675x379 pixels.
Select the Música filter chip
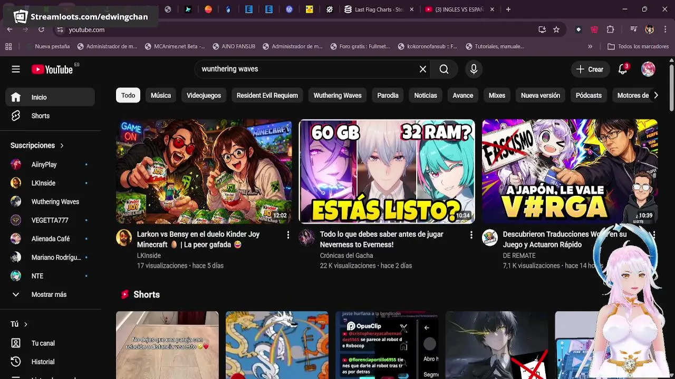click(x=161, y=95)
